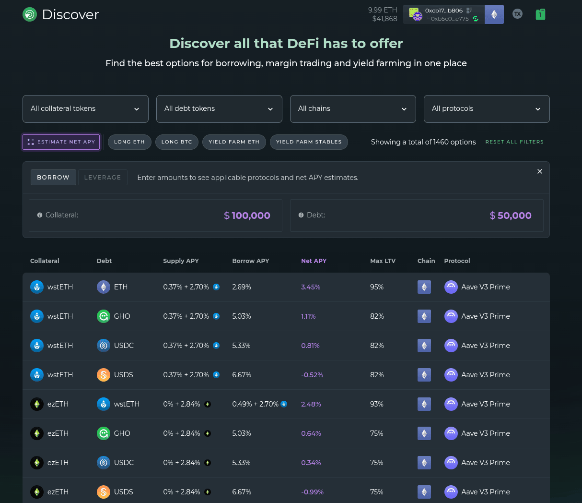
Task: Open the green gas price indicator
Action: (x=540, y=14)
